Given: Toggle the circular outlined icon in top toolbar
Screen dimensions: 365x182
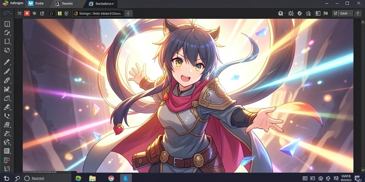Looking at the screenshot, I should [x=51, y=14].
